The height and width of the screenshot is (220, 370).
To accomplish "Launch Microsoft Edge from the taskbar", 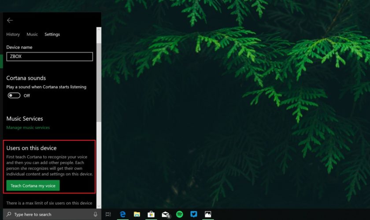I will coord(123,214).
